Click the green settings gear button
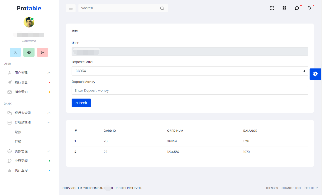The height and width of the screenshot is (195, 322). coord(29,52)
